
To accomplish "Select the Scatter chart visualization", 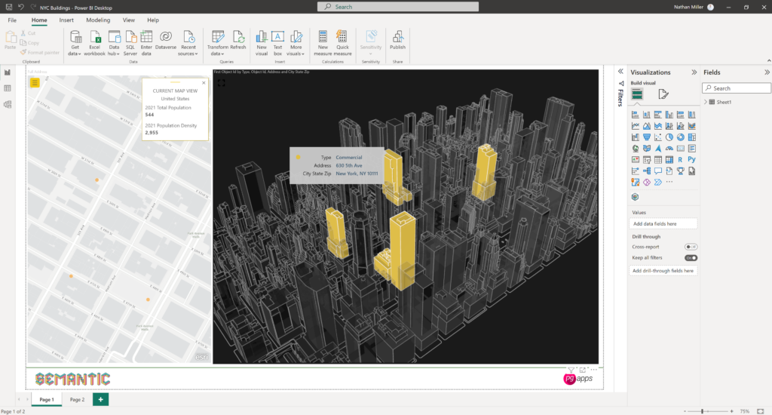I will point(657,137).
